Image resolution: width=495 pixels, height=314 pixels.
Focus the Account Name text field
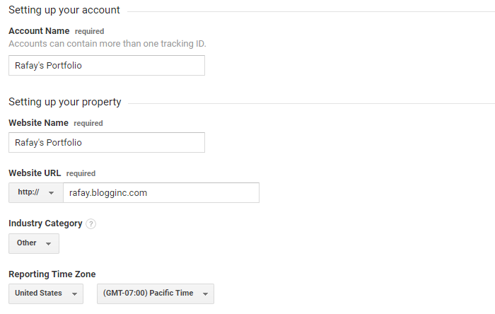click(107, 65)
